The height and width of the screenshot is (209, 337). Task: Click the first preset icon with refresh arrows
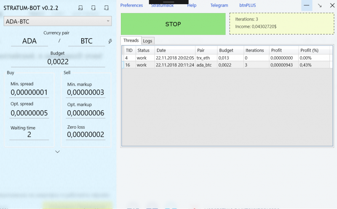click(x=80, y=8)
